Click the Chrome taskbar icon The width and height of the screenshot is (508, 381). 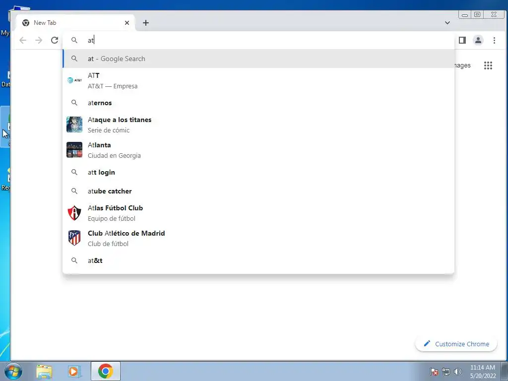pyautogui.click(x=105, y=371)
